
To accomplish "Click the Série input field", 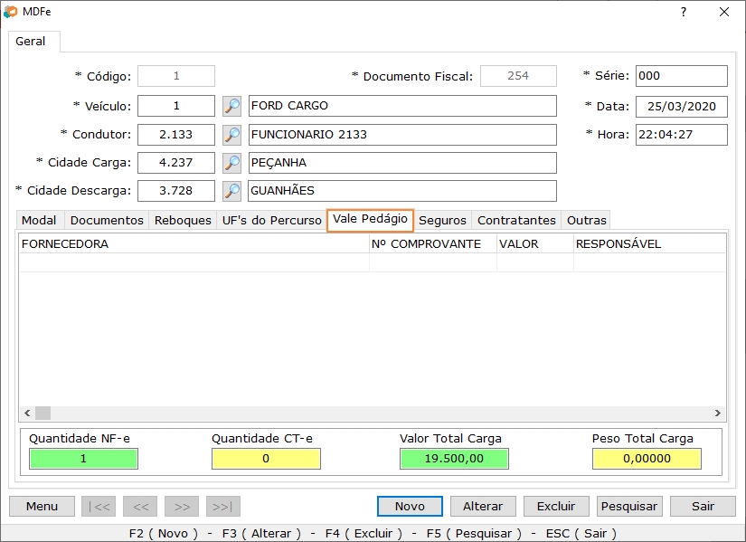I will tap(681, 77).
